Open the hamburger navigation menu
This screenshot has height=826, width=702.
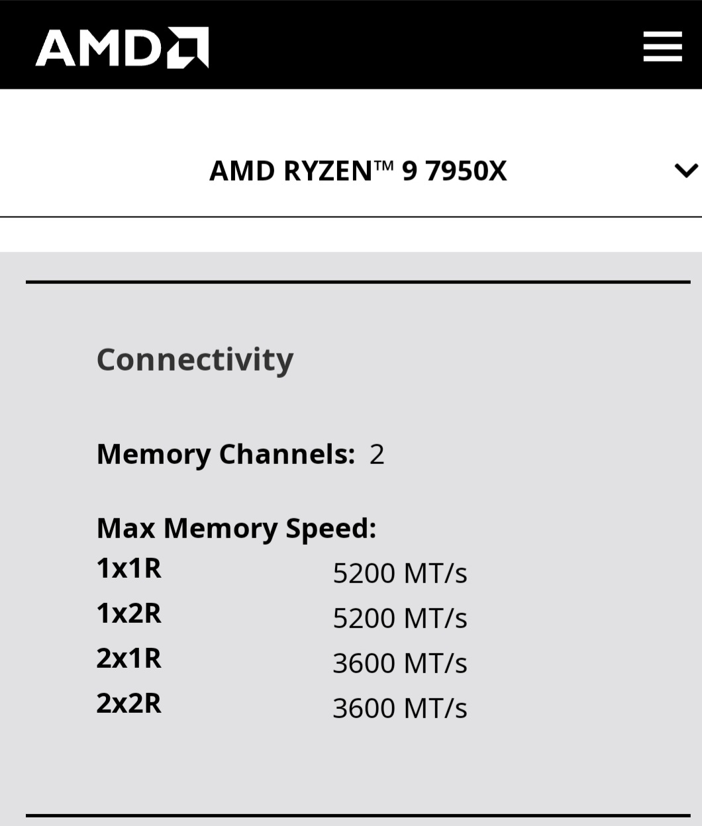662,46
